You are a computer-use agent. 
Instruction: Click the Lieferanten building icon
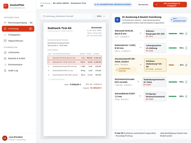click(x=5, y=52)
